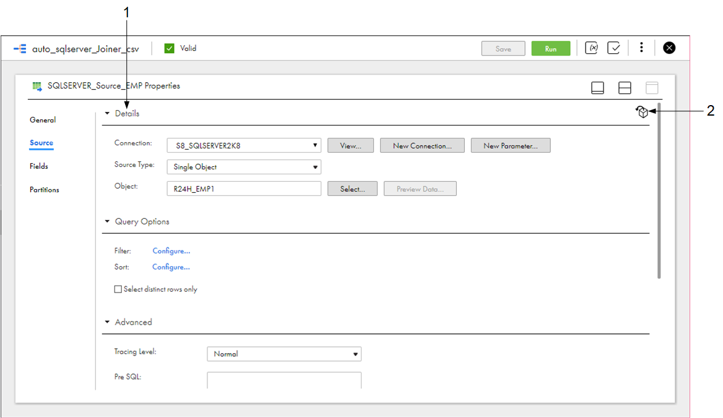Toggle Select distinct rows only checkbox
This screenshot has height=418, width=723.
click(x=118, y=289)
